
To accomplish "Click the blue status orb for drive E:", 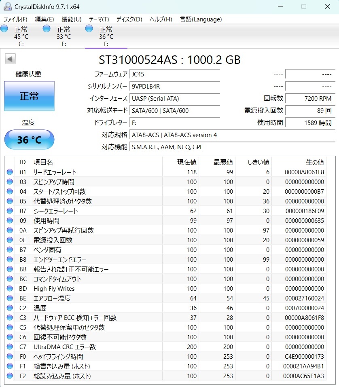I will pyautogui.click(x=47, y=28).
